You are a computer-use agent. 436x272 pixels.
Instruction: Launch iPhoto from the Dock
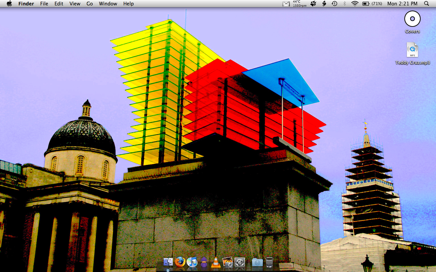click(228, 262)
